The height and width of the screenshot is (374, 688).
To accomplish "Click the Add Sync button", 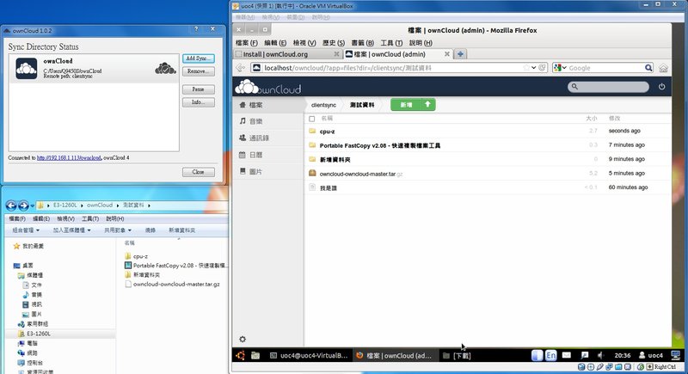I will 199,58.
